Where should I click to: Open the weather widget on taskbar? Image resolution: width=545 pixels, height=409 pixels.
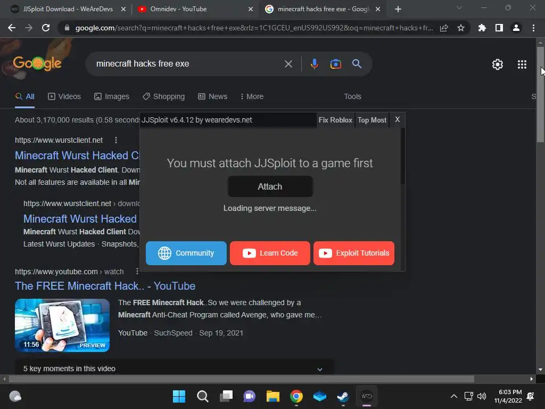coord(15,396)
